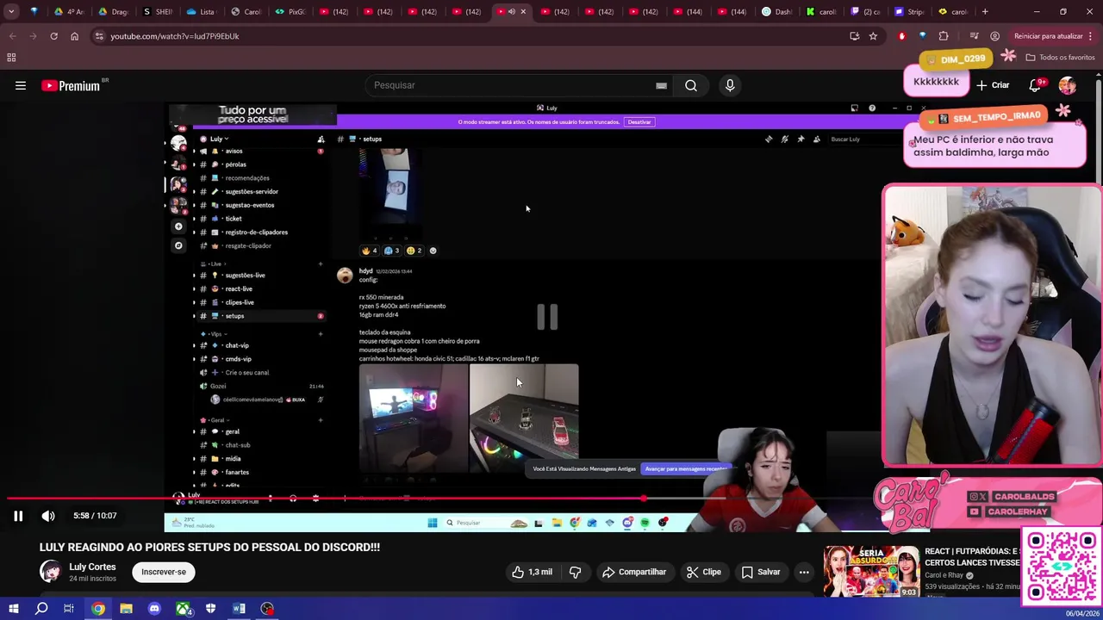Open the blue diamond extension icon
Image resolution: width=1103 pixels, height=620 pixels.
922,36
